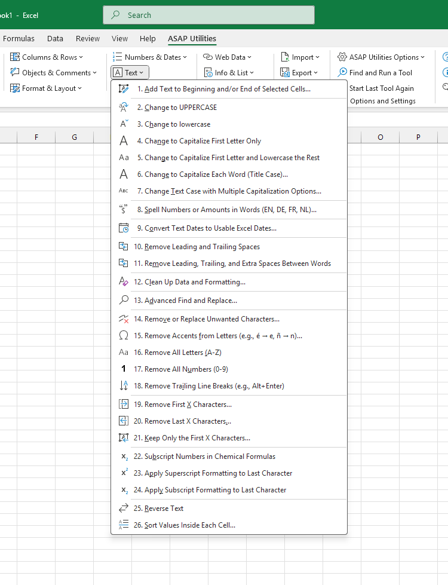Click the Spell Numbers in Words icon
Image resolution: width=448 pixels, height=585 pixels.
(x=124, y=210)
